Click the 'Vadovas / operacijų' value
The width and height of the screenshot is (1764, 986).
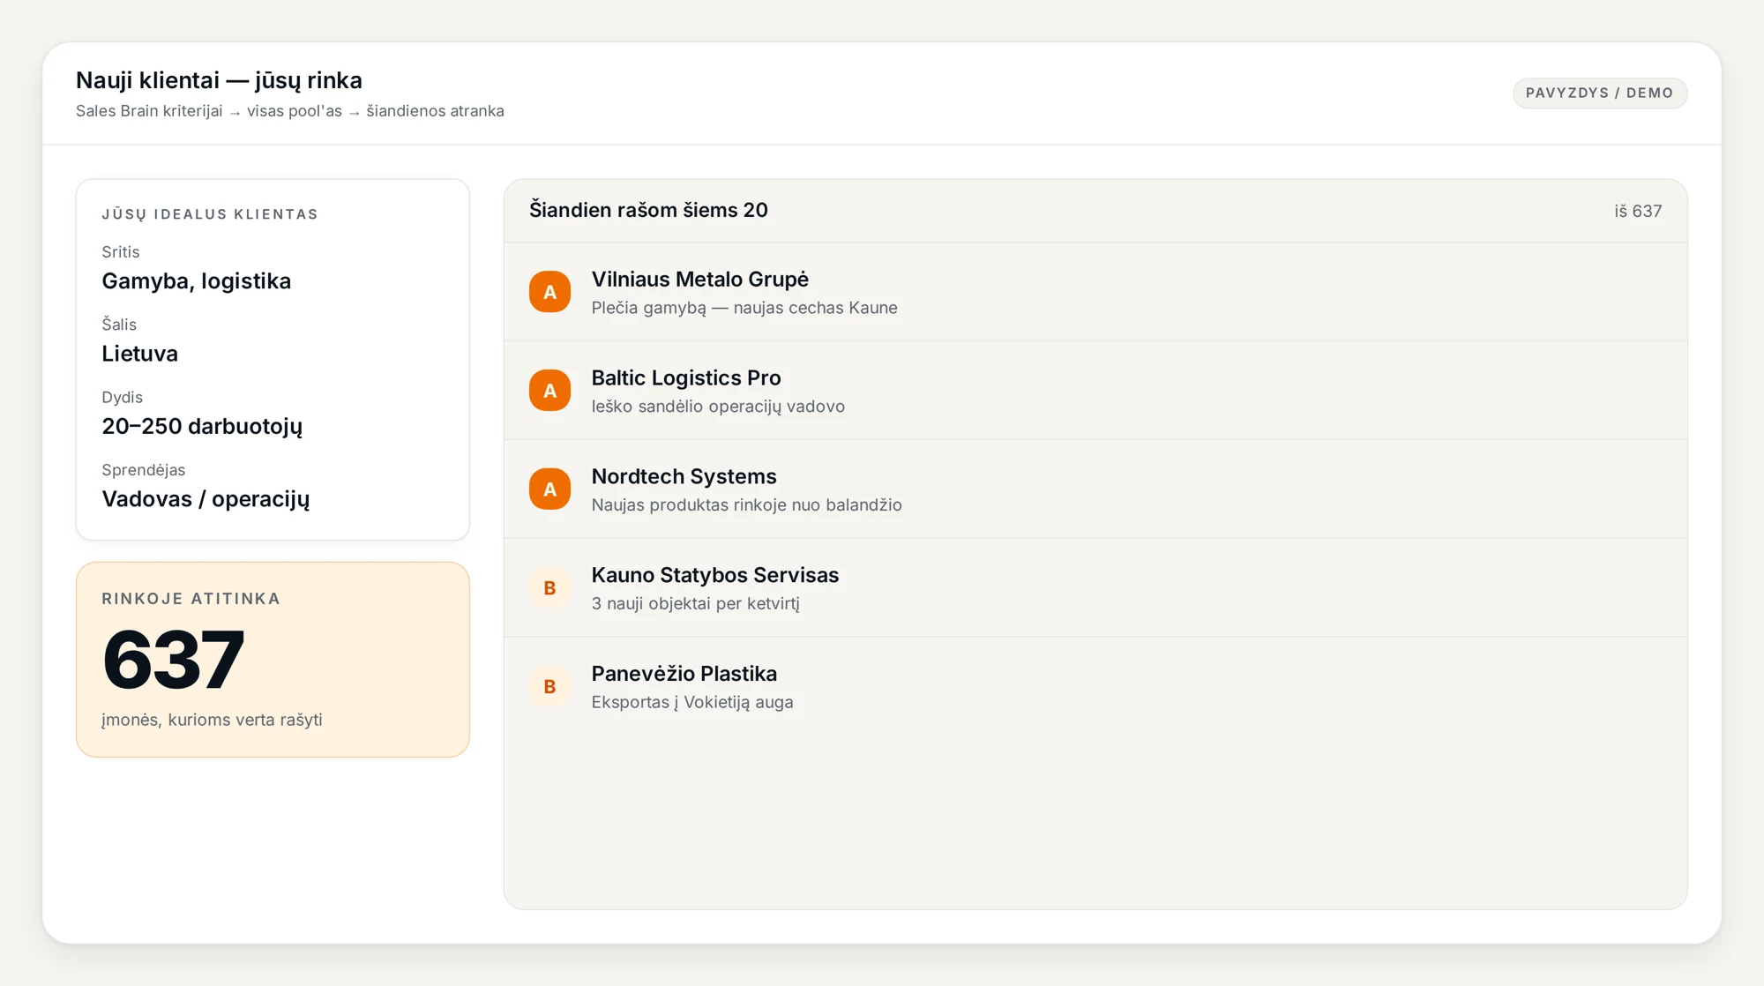206,499
